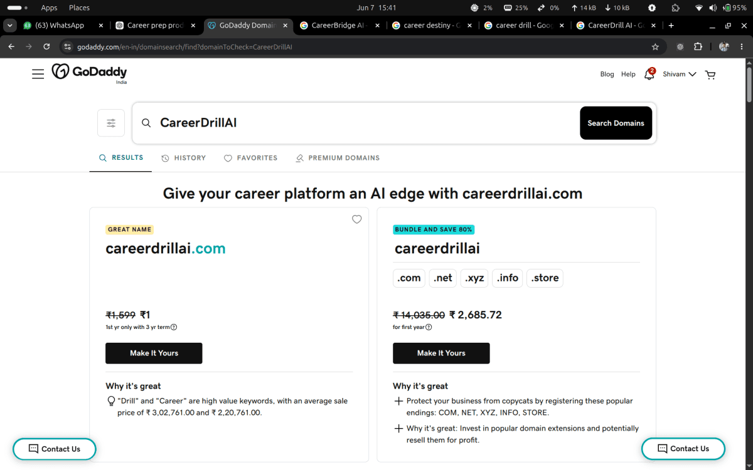Open the shopping cart
Image resolution: width=753 pixels, height=470 pixels.
click(x=710, y=75)
